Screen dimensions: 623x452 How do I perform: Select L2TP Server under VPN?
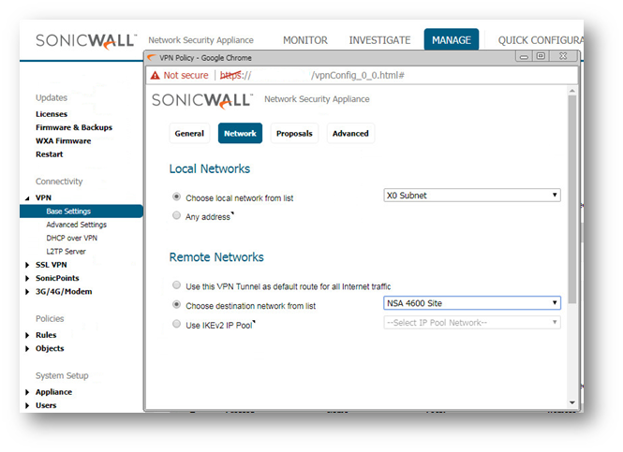66,252
